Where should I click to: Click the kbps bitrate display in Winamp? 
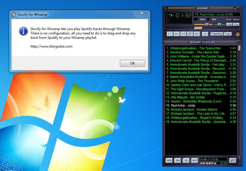pyautogui.click(x=197, y=19)
